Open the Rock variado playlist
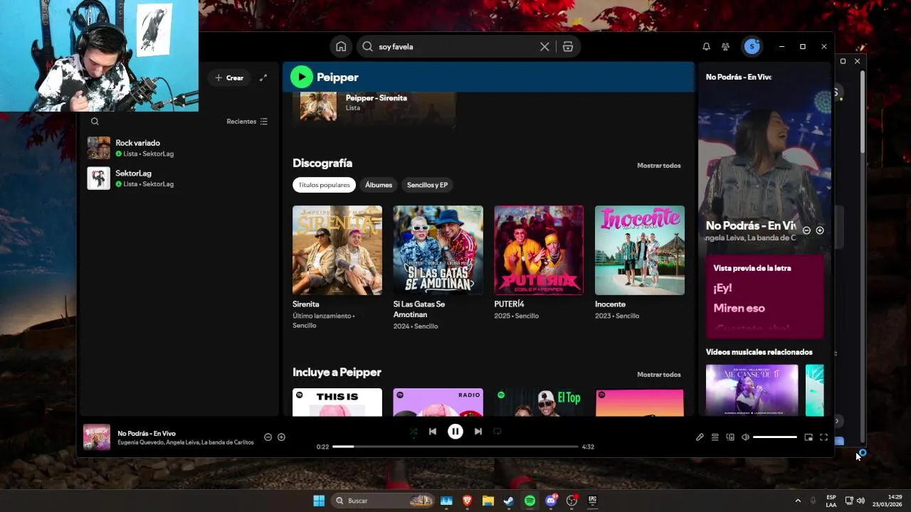Image resolution: width=911 pixels, height=512 pixels. pyautogui.click(x=178, y=148)
